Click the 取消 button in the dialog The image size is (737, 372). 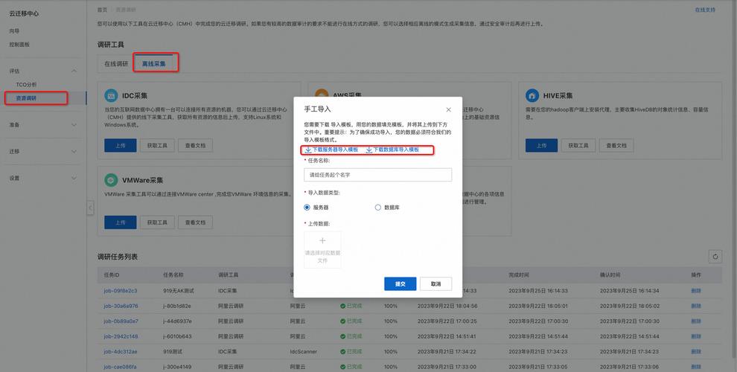coord(435,283)
